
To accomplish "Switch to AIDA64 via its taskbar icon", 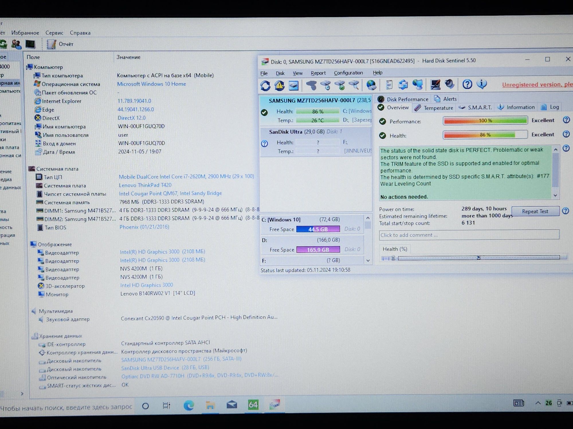I will [x=253, y=405].
